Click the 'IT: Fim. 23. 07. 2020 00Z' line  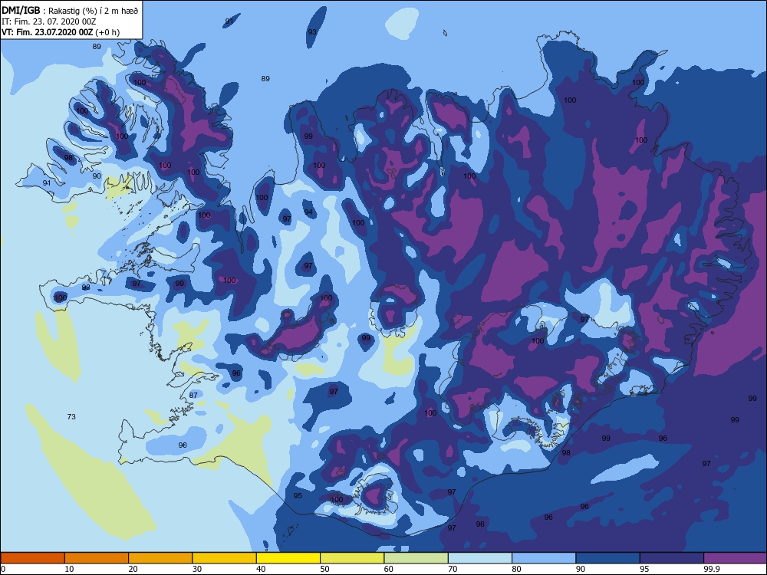point(48,21)
